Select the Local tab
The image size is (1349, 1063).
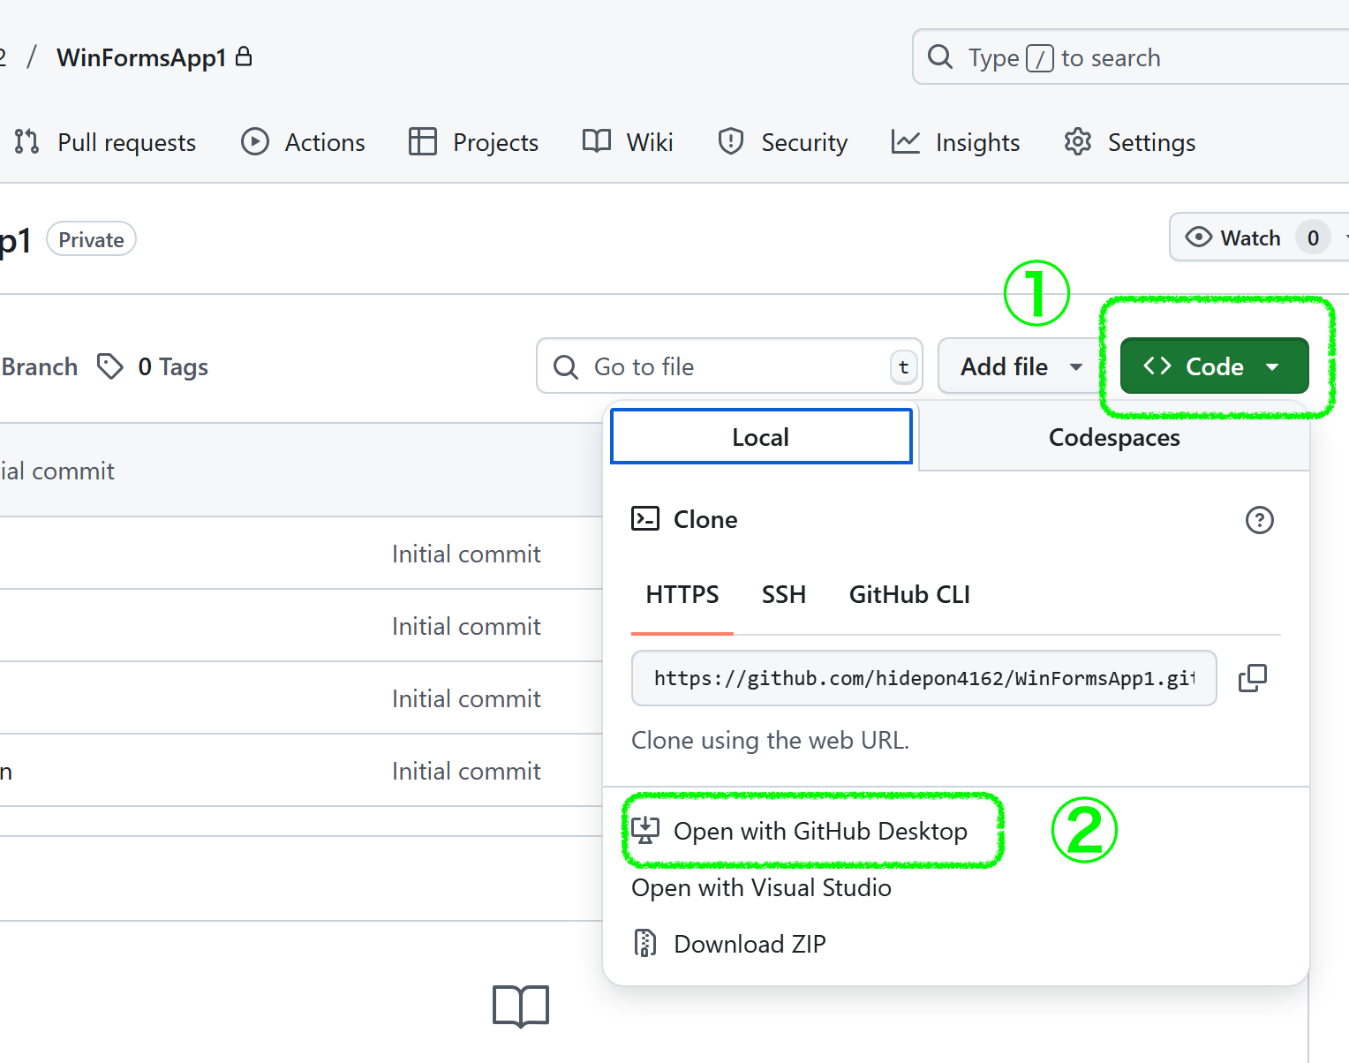click(x=761, y=436)
